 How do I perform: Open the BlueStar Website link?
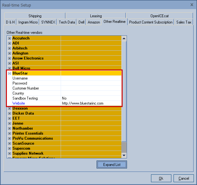pyautogui.click(x=19, y=103)
